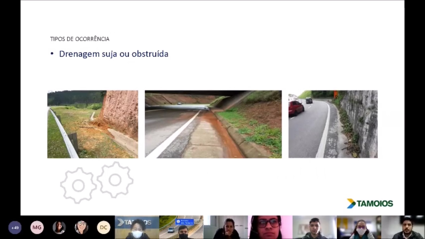Click the underpass orange mud gutter photo
This screenshot has width=425, height=239.
pyautogui.click(x=213, y=124)
